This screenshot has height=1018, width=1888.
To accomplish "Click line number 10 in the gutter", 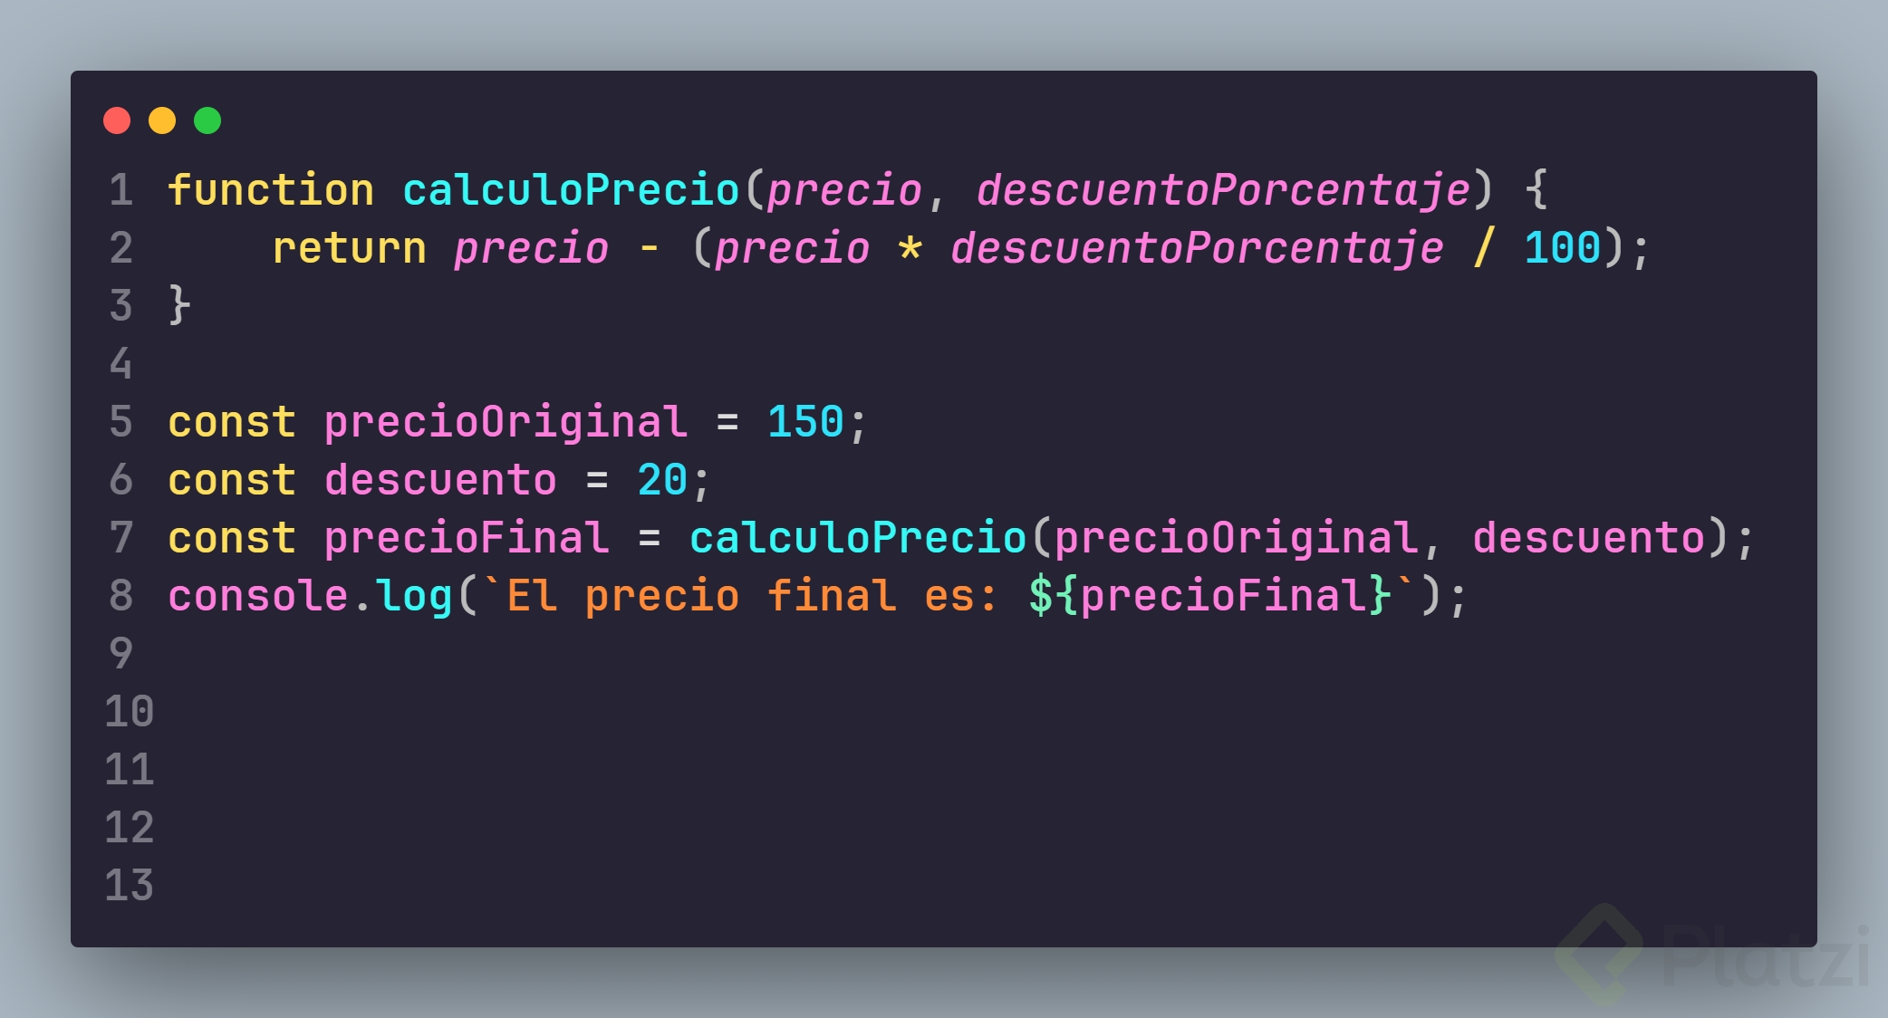I will click(129, 712).
